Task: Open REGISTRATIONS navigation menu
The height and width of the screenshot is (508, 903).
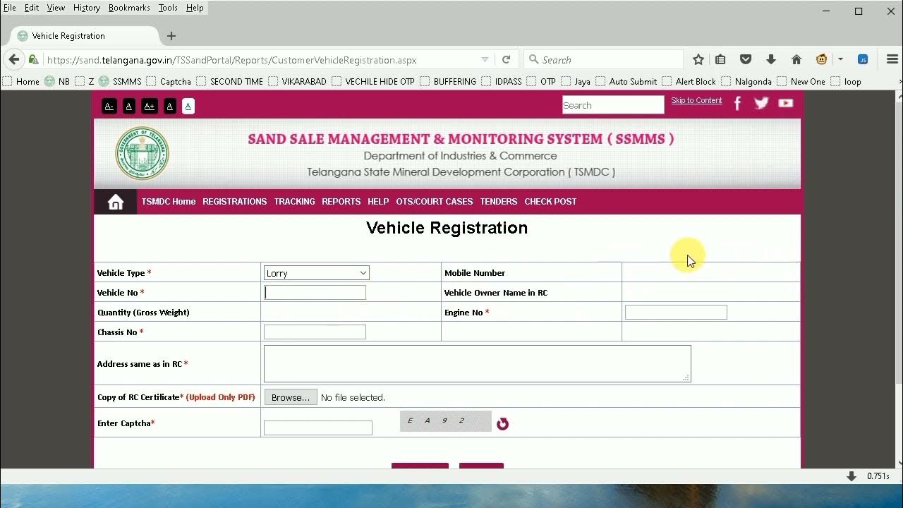Action: (235, 202)
